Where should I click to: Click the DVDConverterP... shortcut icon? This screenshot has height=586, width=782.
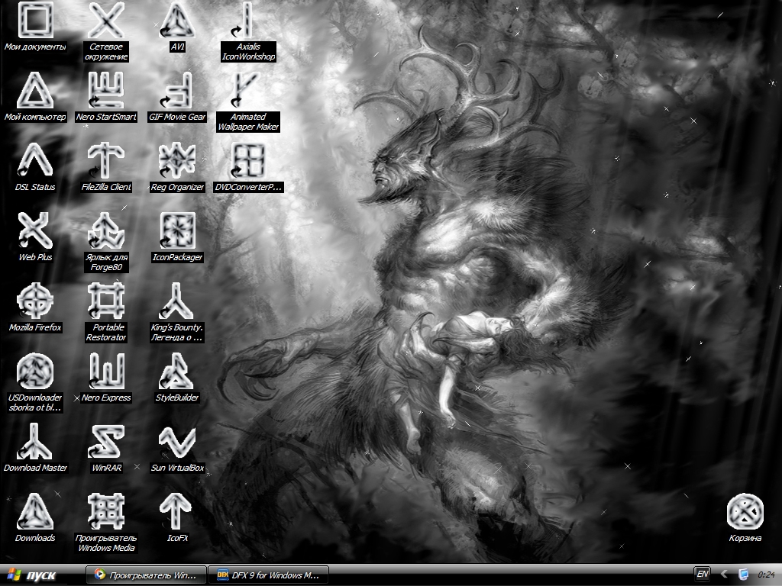click(x=248, y=161)
